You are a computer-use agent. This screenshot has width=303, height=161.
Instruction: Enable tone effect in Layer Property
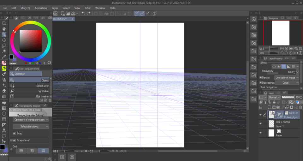284,67
